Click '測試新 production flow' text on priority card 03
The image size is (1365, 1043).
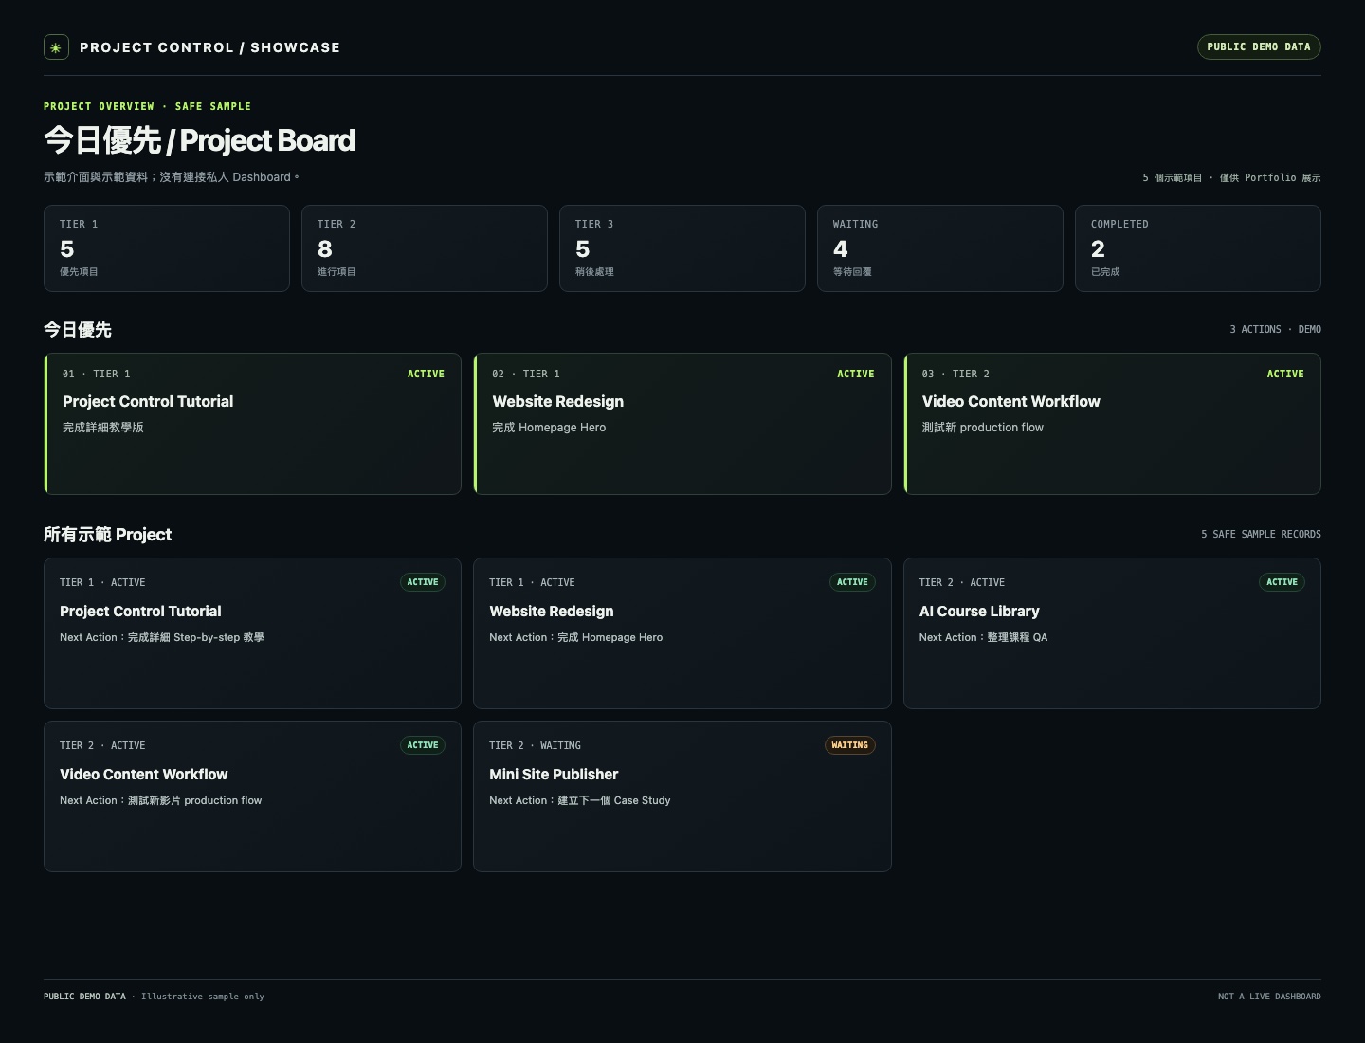[983, 428]
